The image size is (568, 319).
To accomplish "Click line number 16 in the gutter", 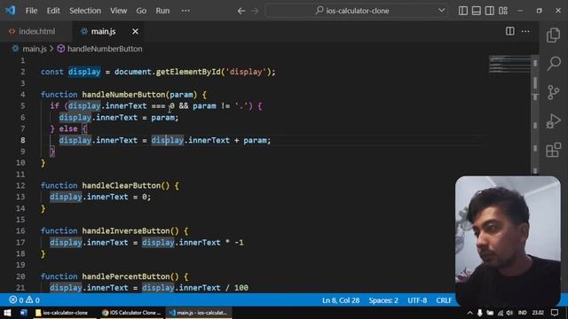I will pyautogui.click(x=20, y=230).
